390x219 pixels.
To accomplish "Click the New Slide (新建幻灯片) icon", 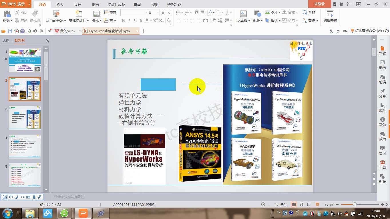I will tap(79, 14).
